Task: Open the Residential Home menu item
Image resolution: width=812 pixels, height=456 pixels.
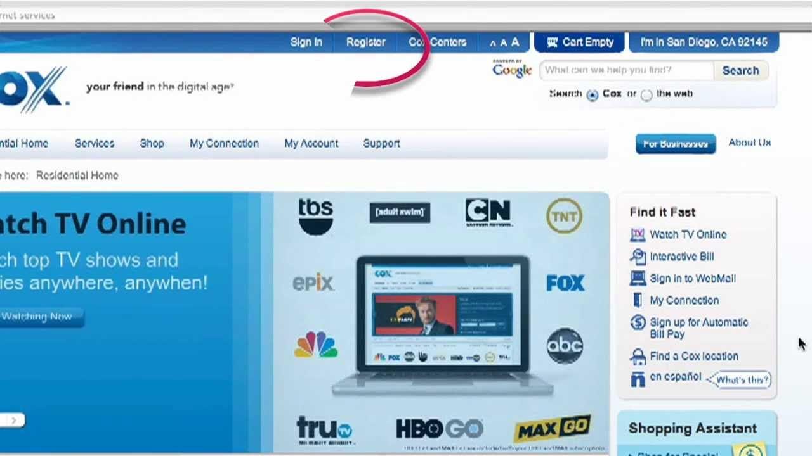Action: 24,143
